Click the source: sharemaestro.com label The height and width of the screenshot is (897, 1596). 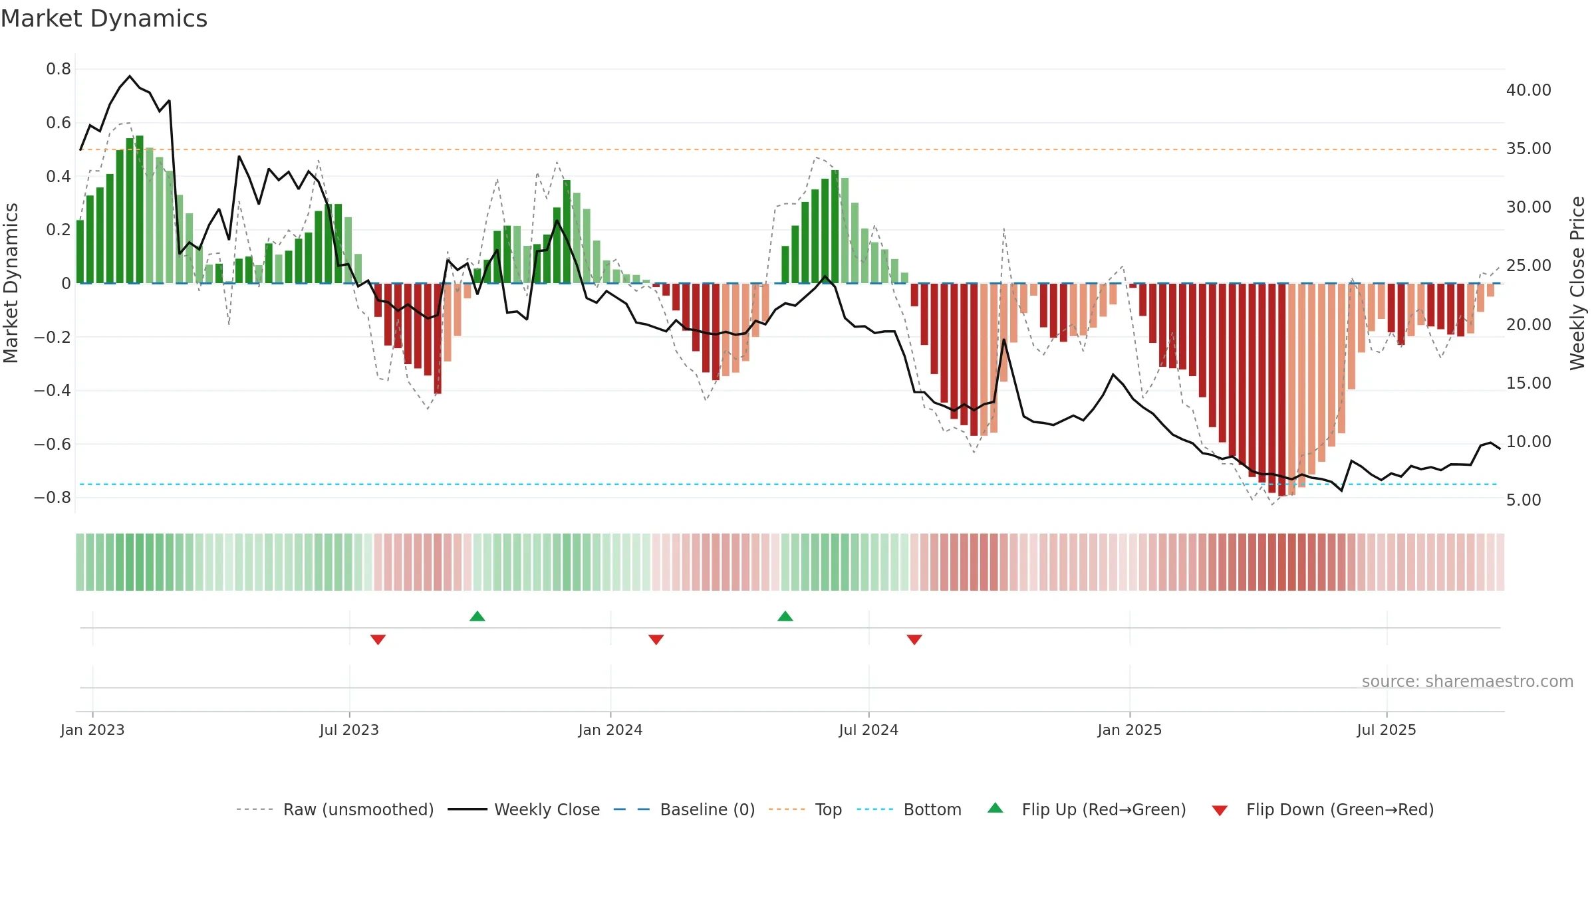coord(1468,682)
